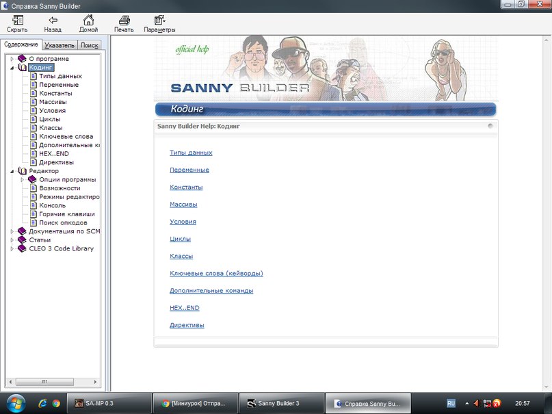Open the Параметры options icon
The height and width of the screenshot is (414, 552).
[159, 20]
